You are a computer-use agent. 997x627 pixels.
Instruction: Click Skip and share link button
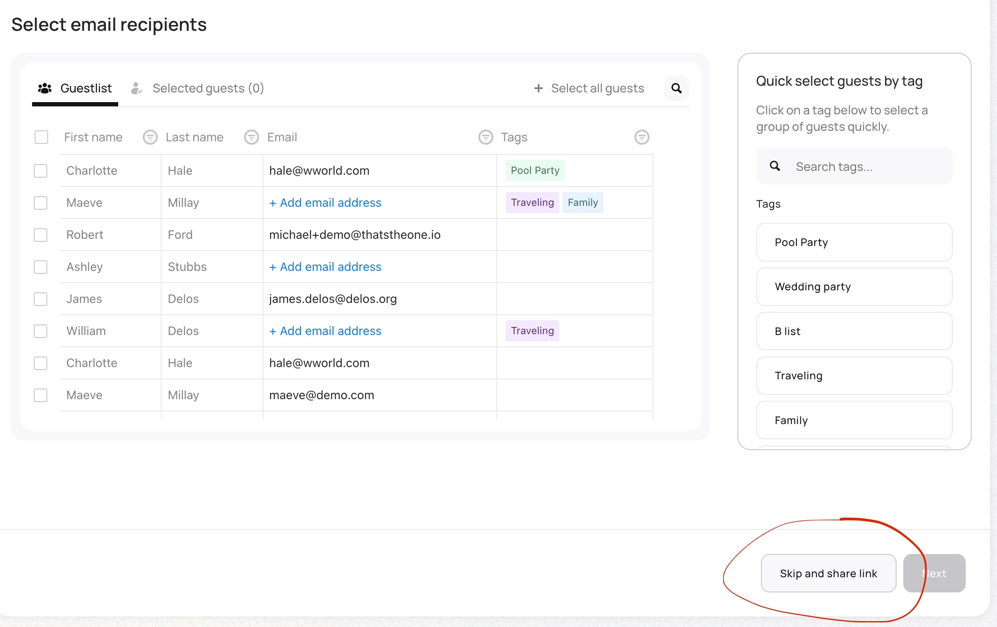tap(828, 573)
